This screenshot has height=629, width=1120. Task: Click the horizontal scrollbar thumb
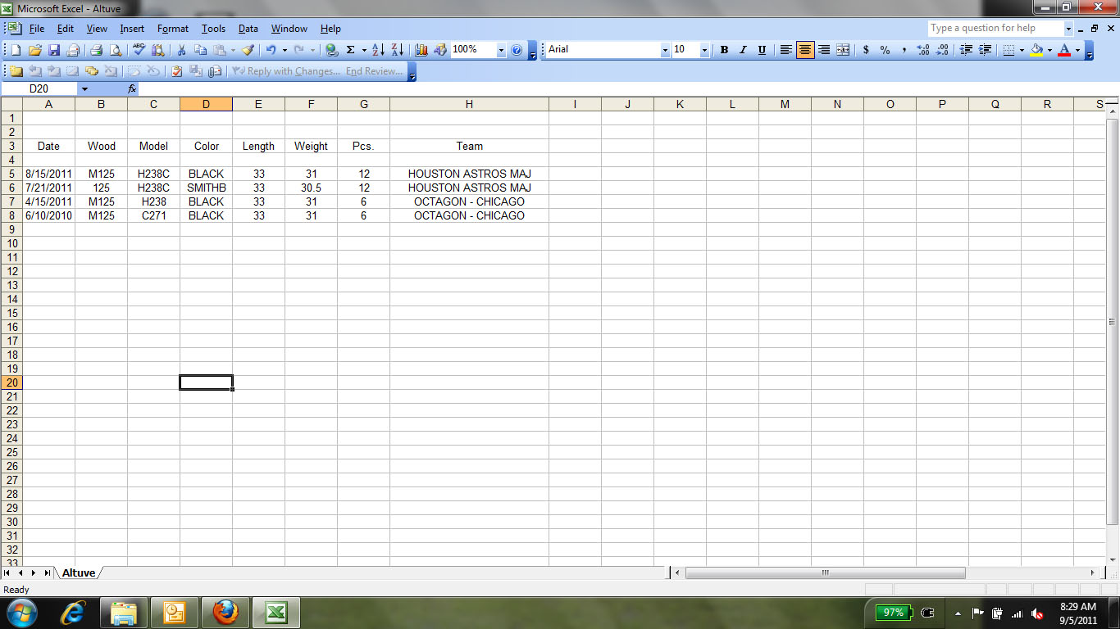826,573
